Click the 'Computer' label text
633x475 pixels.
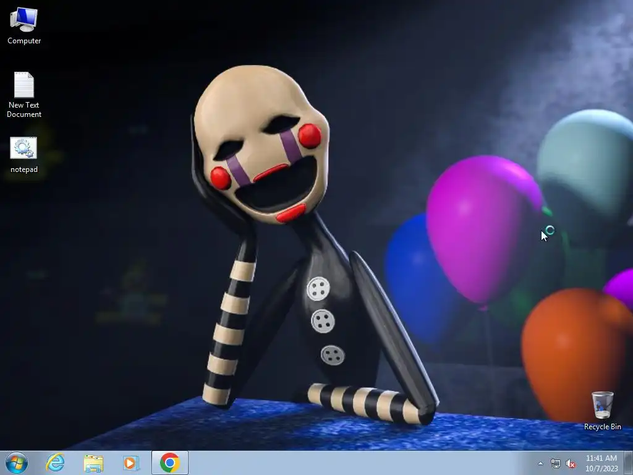coord(24,41)
